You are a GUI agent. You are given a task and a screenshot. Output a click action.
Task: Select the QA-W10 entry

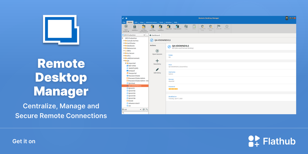(x=131, y=88)
